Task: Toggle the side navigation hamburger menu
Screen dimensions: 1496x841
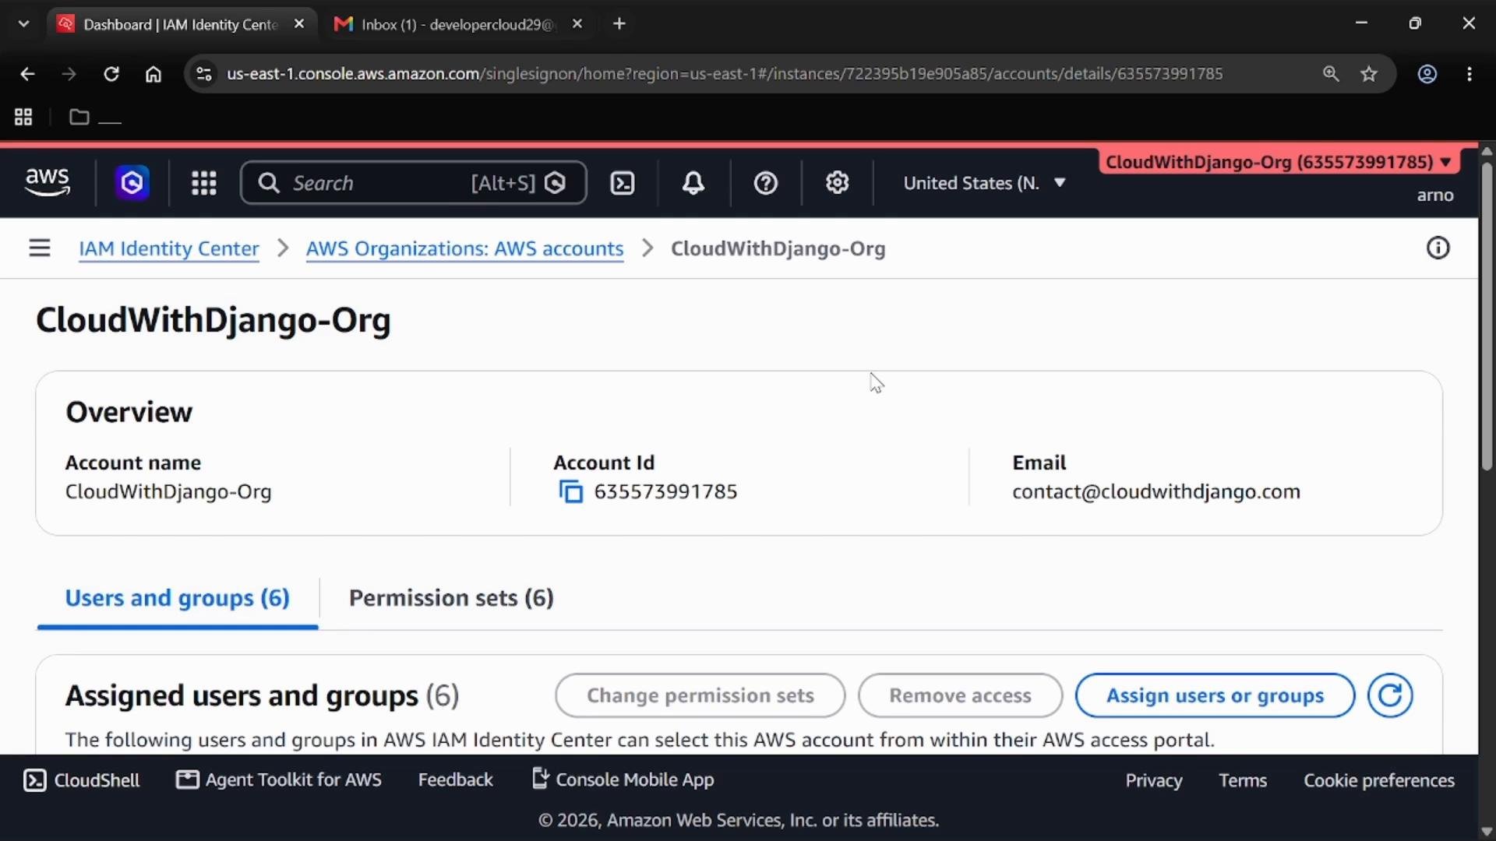Action: pyautogui.click(x=40, y=248)
